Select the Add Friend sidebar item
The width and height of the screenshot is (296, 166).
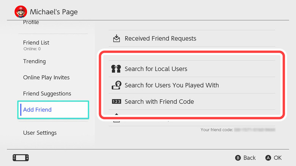(x=37, y=110)
